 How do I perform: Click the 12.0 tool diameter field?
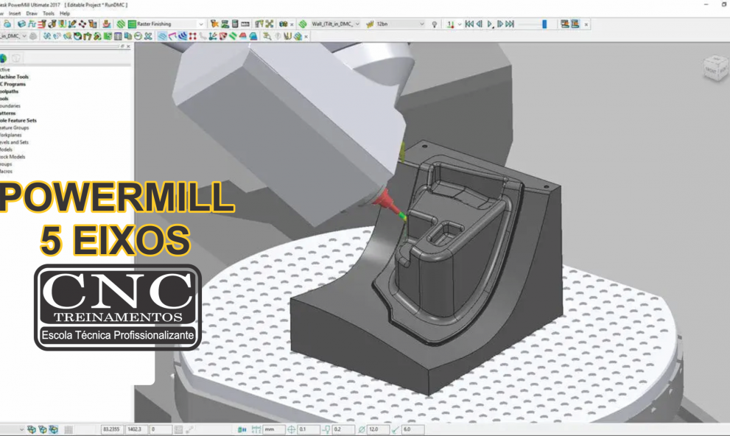[378, 429]
